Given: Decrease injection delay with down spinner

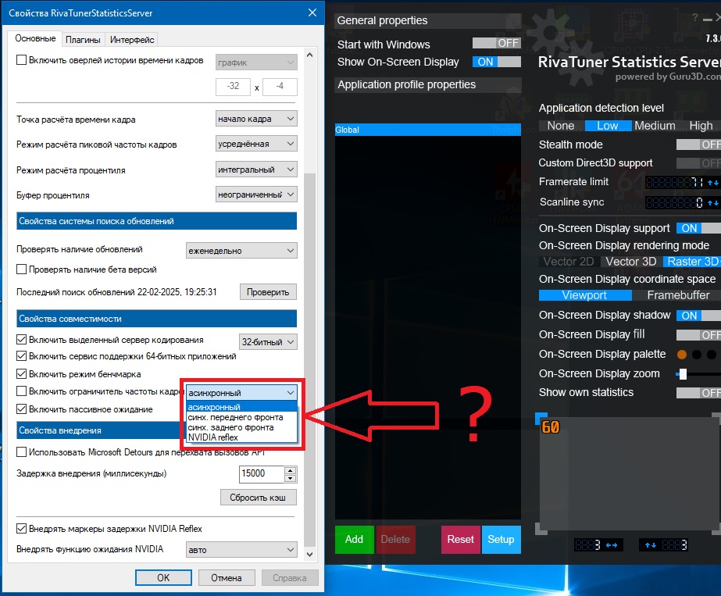Looking at the screenshot, I should click(290, 478).
